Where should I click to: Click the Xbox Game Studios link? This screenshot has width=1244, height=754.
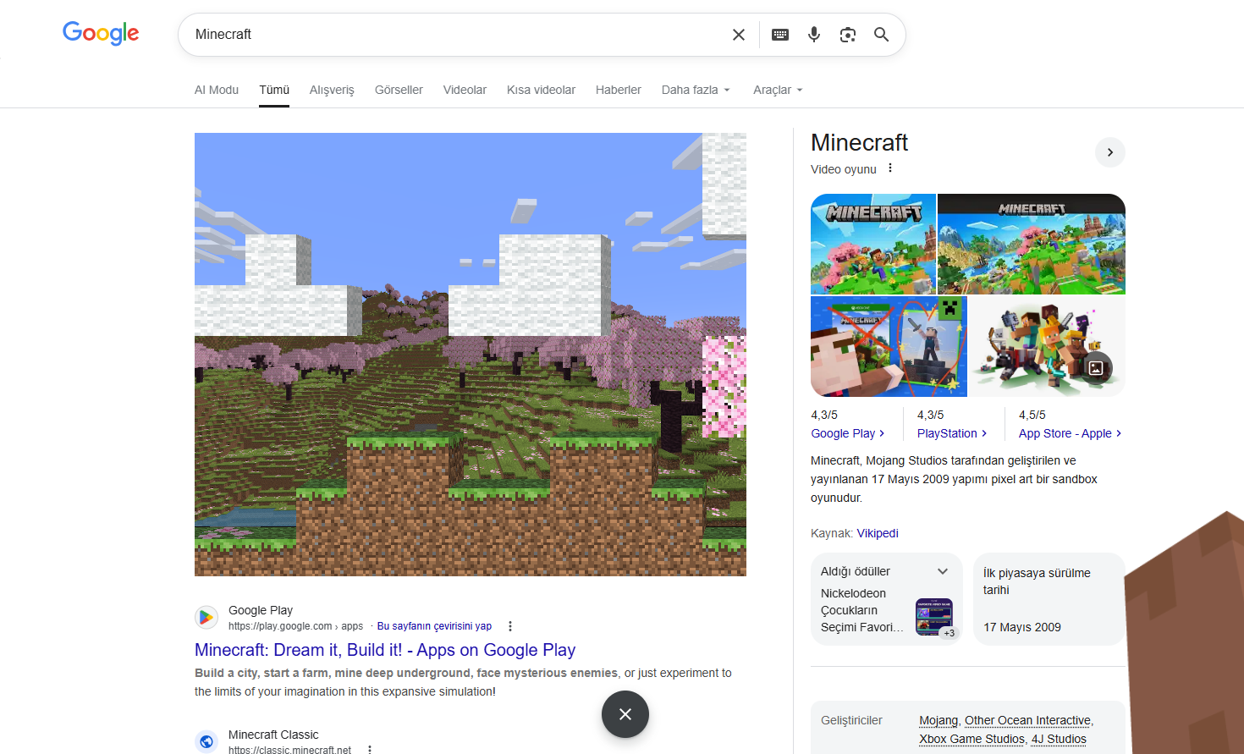tap(972, 739)
